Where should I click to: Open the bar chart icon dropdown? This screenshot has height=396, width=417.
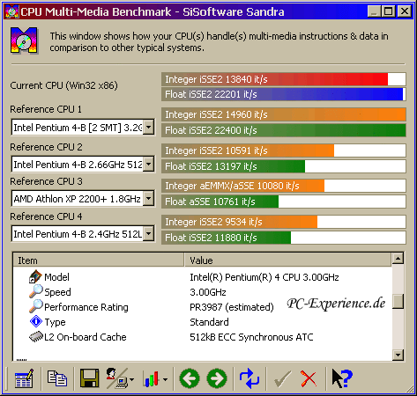156,379
